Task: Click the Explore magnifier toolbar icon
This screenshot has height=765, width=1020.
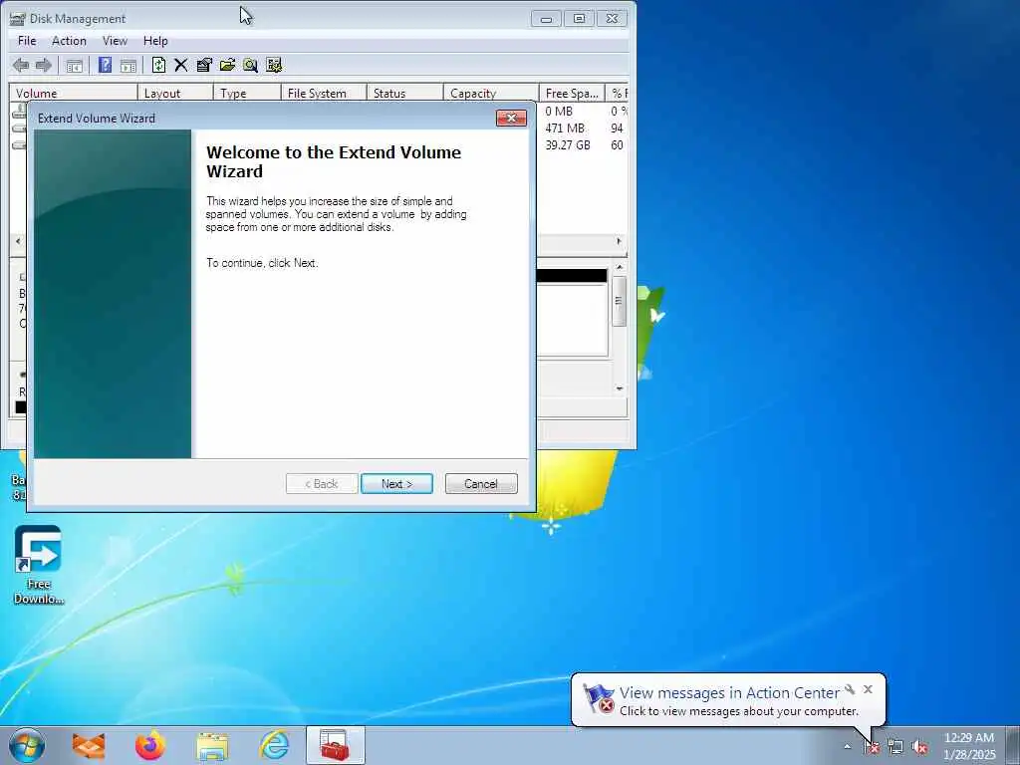Action: (250, 65)
